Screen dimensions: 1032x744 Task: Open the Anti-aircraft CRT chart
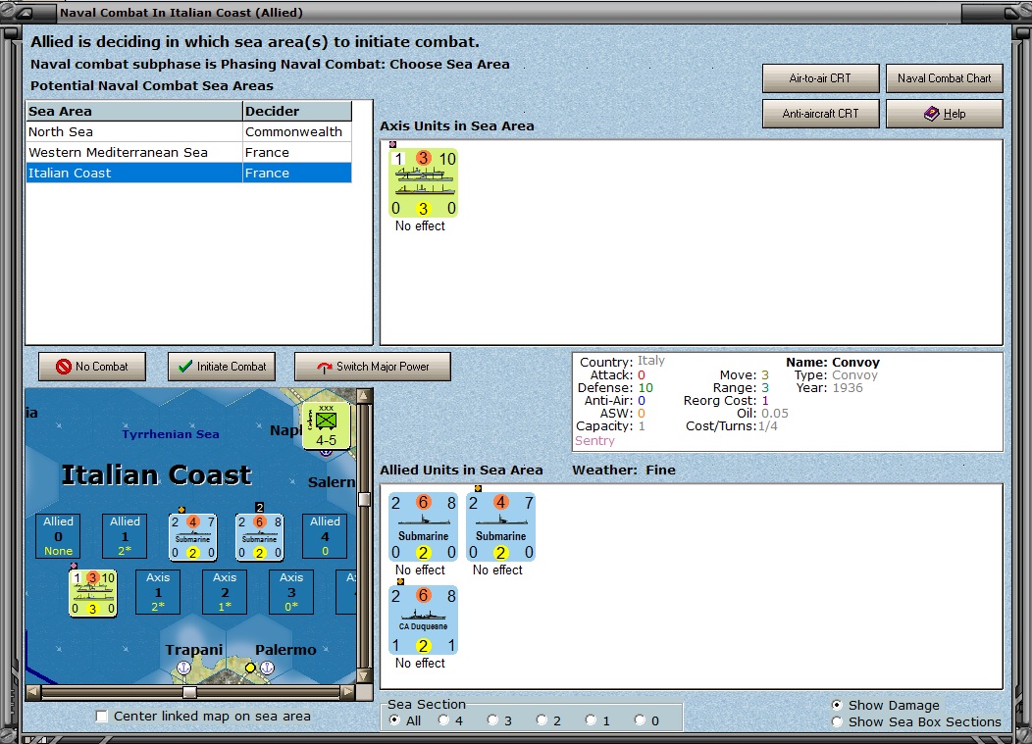coord(821,114)
